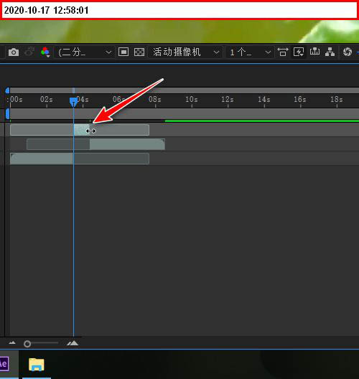This screenshot has height=379, width=359.
Task: Expand the 1个 view layout dropdown
Action: tap(250, 52)
